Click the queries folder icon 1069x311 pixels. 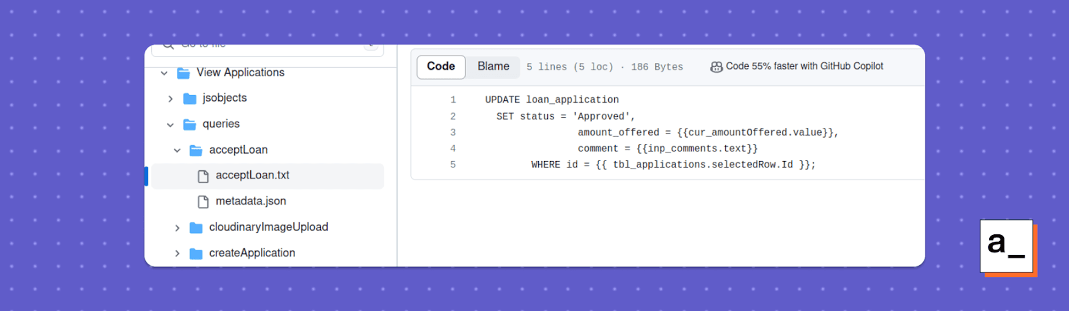tap(190, 124)
